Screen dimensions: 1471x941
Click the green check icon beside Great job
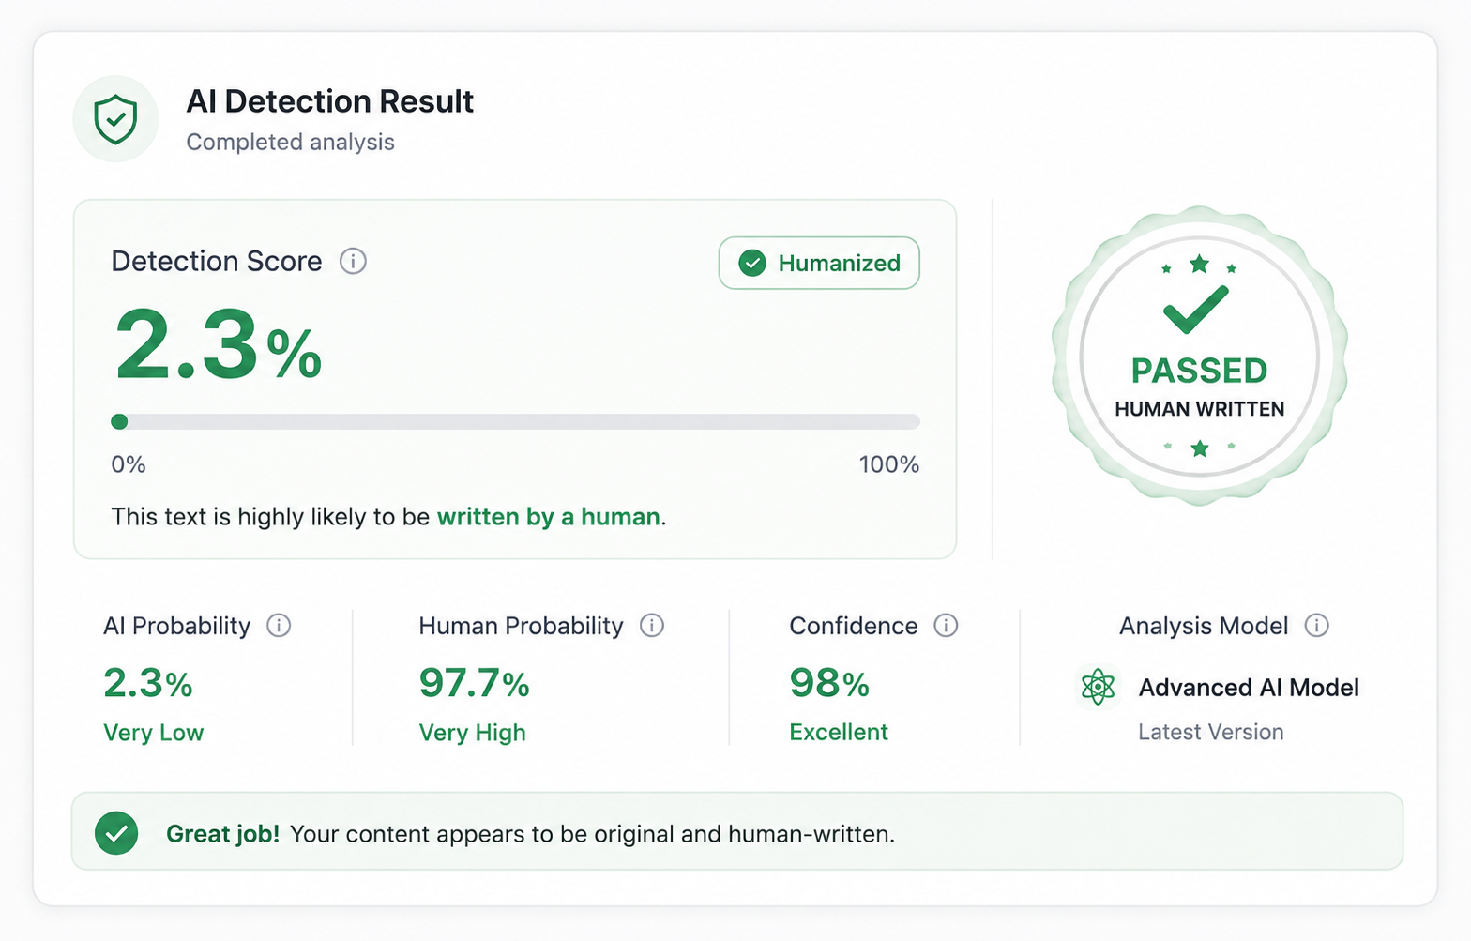pyautogui.click(x=116, y=833)
